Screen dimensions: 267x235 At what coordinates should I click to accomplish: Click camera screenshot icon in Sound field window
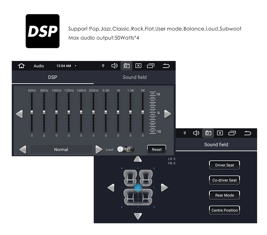[208, 133]
